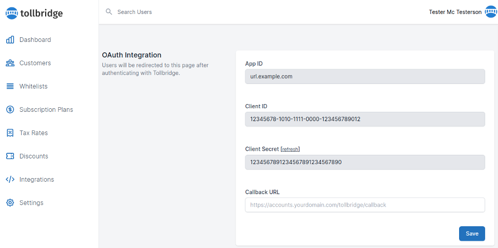Click the Tester Mc Testerson username
The width and height of the screenshot is (498, 248).
pos(455,12)
